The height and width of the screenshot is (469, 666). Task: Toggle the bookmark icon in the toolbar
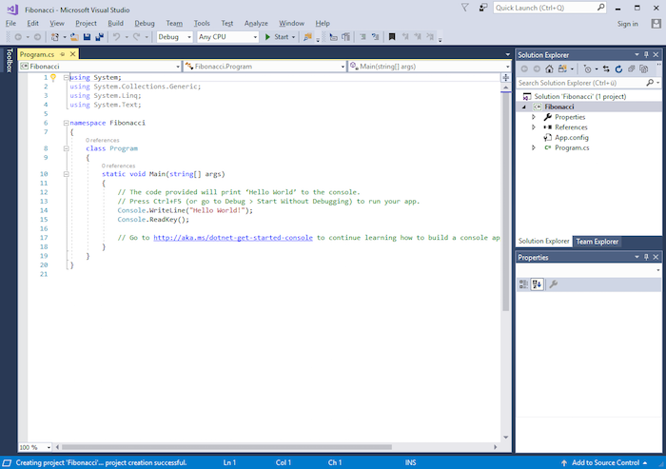(392, 37)
